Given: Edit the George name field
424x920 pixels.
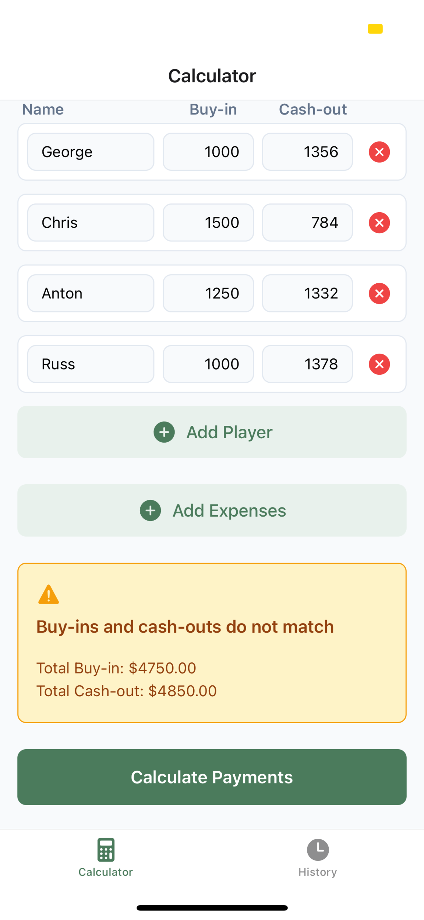Looking at the screenshot, I should click(91, 152).
